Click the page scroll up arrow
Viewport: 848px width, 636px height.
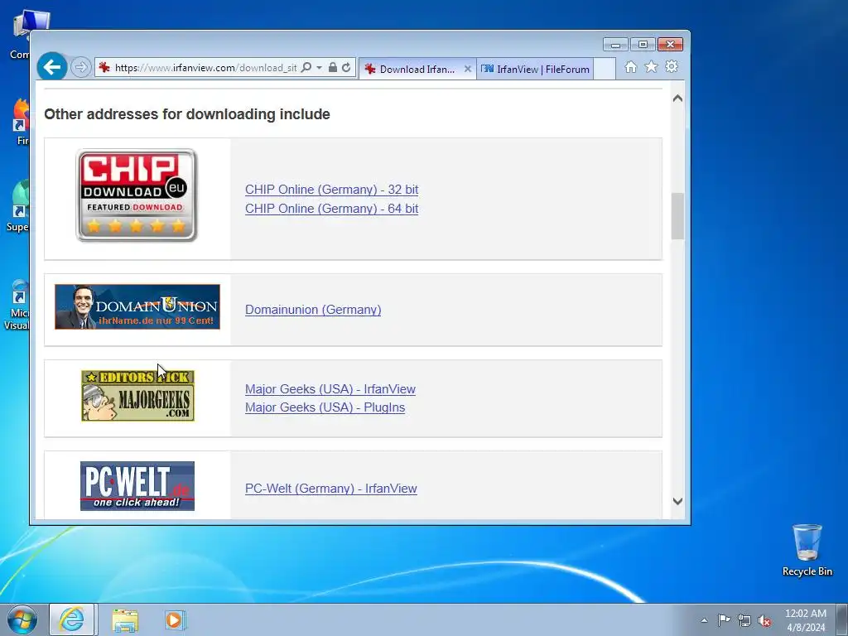pos(677,99)
